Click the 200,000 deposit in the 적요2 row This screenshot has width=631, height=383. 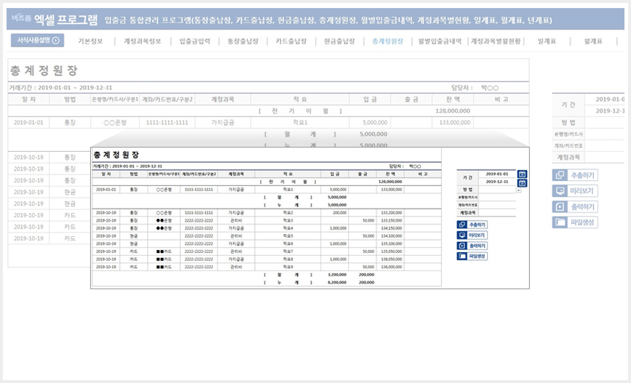coord(335,213)
